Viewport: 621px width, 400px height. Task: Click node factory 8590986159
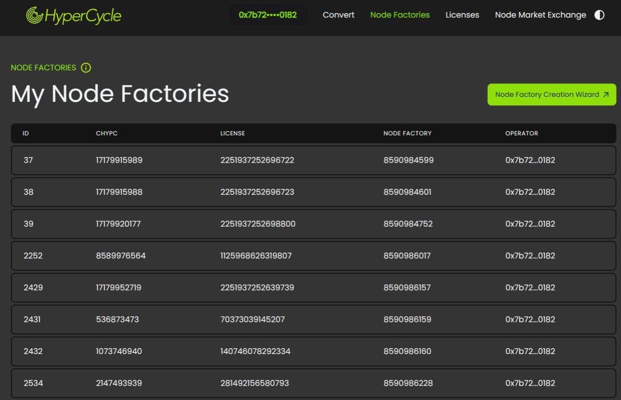[407, 320]
